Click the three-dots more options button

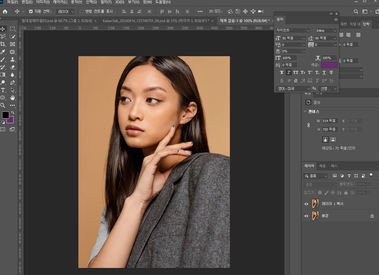click(200, 11)
